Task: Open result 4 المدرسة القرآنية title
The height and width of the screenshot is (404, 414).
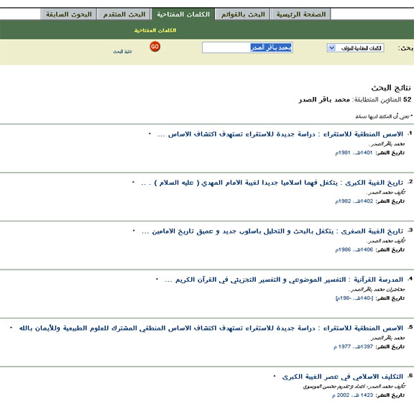Action: pos(284,280)
